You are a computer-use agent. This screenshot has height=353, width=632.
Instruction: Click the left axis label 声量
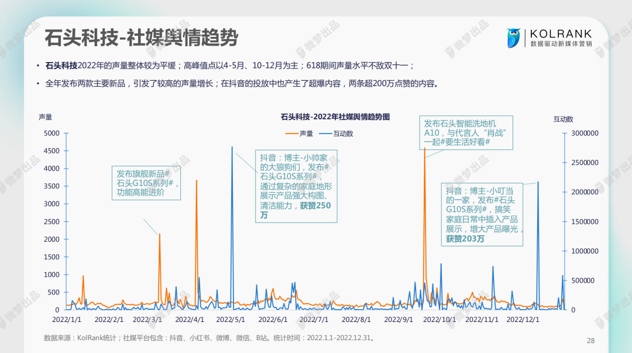46,117
